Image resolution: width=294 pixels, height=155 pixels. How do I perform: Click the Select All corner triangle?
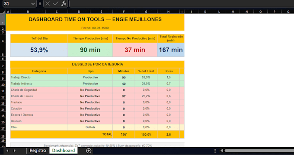tap(3, 12)
